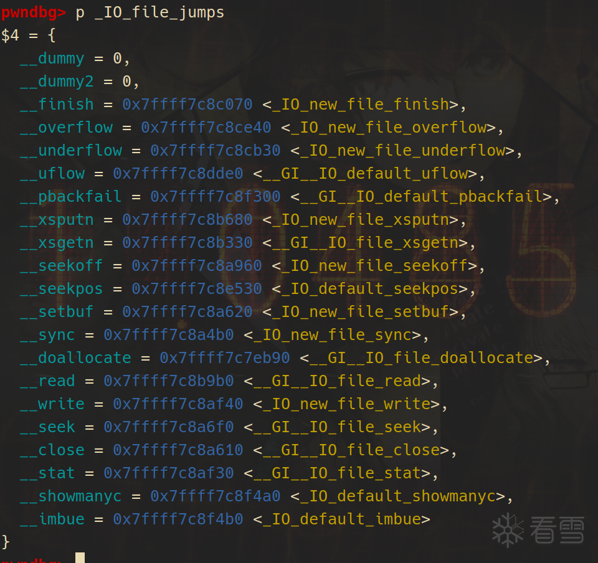The image size is (598, 563).
Task: Click the __stat field name
Action: pyautogui.click(x=47, y=473)
